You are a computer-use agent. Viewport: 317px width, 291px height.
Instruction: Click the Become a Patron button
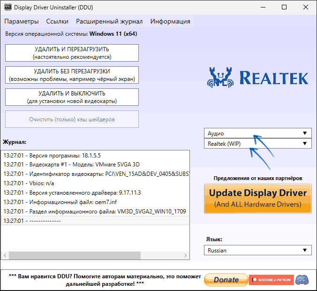pos(272,280)
